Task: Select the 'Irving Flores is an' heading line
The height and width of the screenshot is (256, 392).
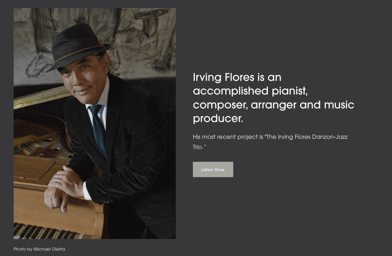Action: 237,78
